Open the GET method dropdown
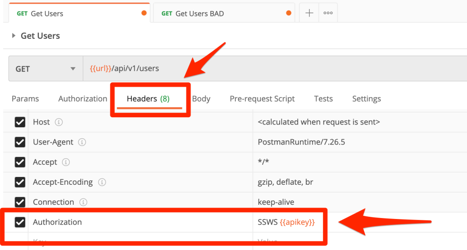 45,69
